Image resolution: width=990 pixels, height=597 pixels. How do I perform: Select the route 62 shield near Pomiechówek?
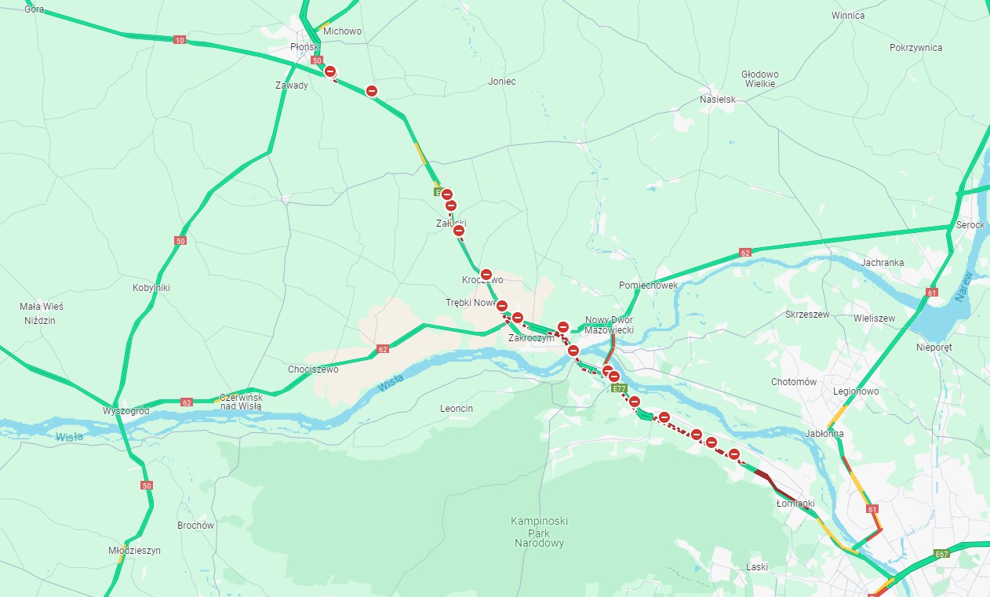(745, 253)
